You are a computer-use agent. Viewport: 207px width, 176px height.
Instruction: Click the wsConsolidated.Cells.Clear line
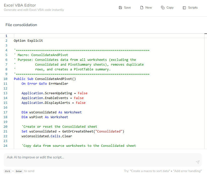pyautogui.click(x=47, y=136)
